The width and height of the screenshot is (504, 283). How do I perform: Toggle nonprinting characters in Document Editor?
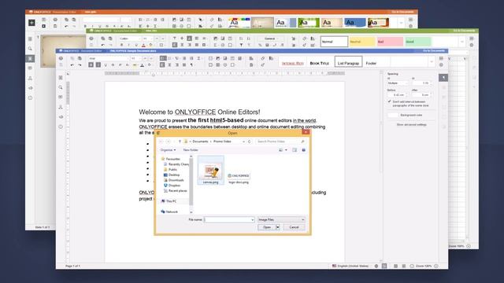coord(191,64)
